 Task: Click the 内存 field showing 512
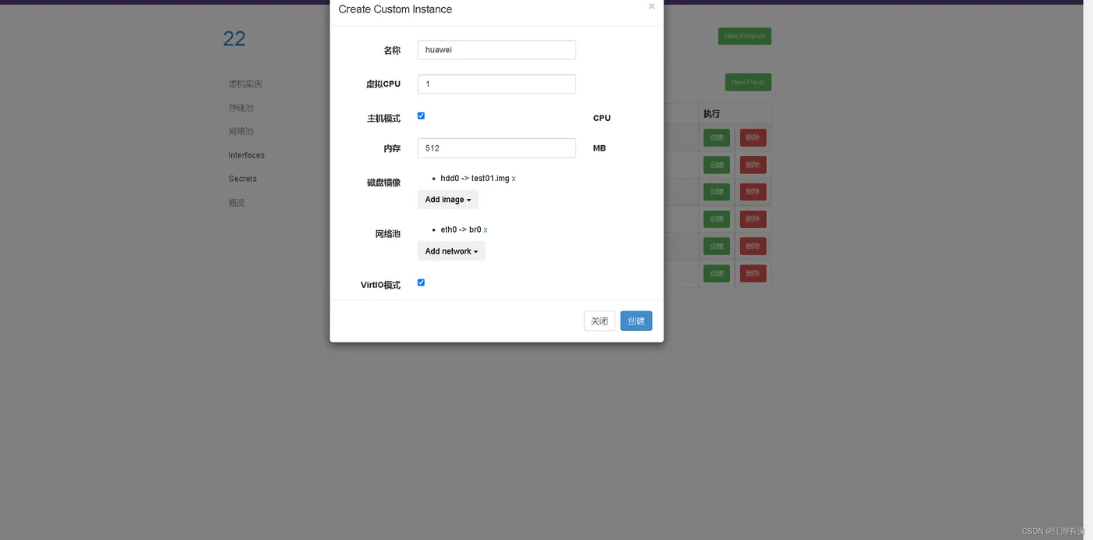tap(497, 148)
